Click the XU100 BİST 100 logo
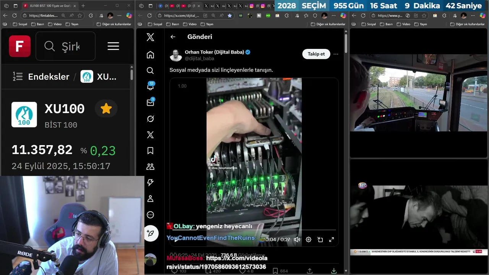Viewport: 489px width, 275px height. 24,115
